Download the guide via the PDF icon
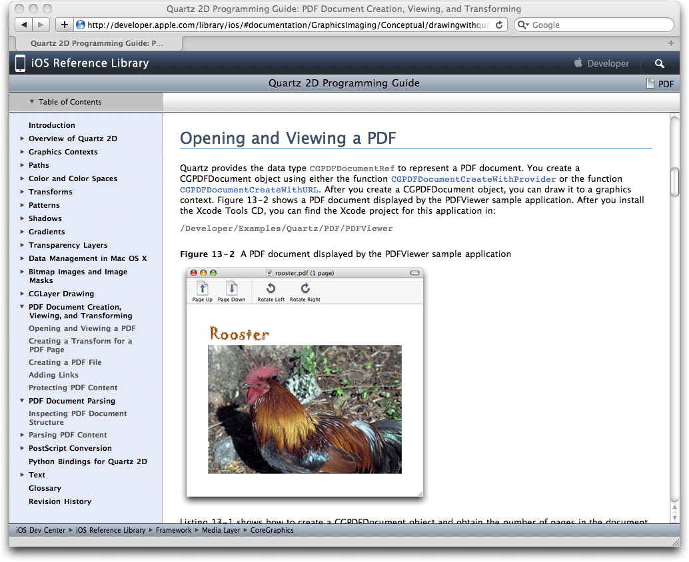689x562 pixels. pos(660,83)
